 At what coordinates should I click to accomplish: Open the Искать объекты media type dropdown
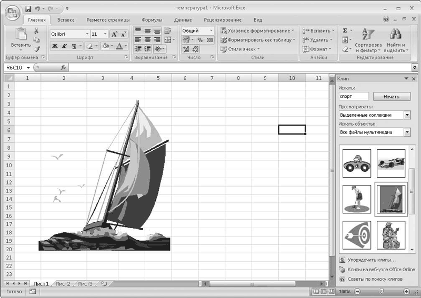tap(407, 132)
